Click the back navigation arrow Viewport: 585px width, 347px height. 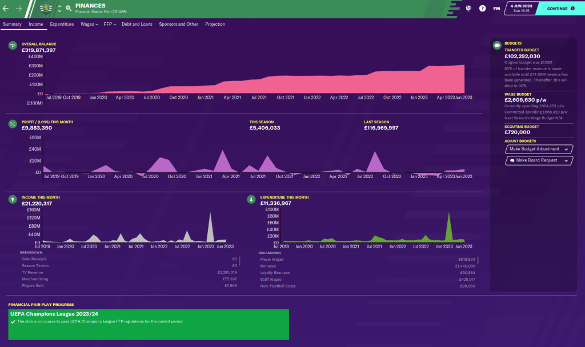pyautogui.click(x=6, y=9)
